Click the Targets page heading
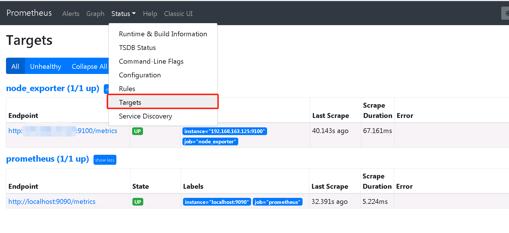 (29, 40)
